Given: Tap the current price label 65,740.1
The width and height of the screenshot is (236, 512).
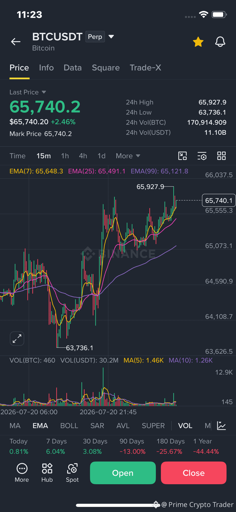Looking at the screenshot, I should 219,200.
